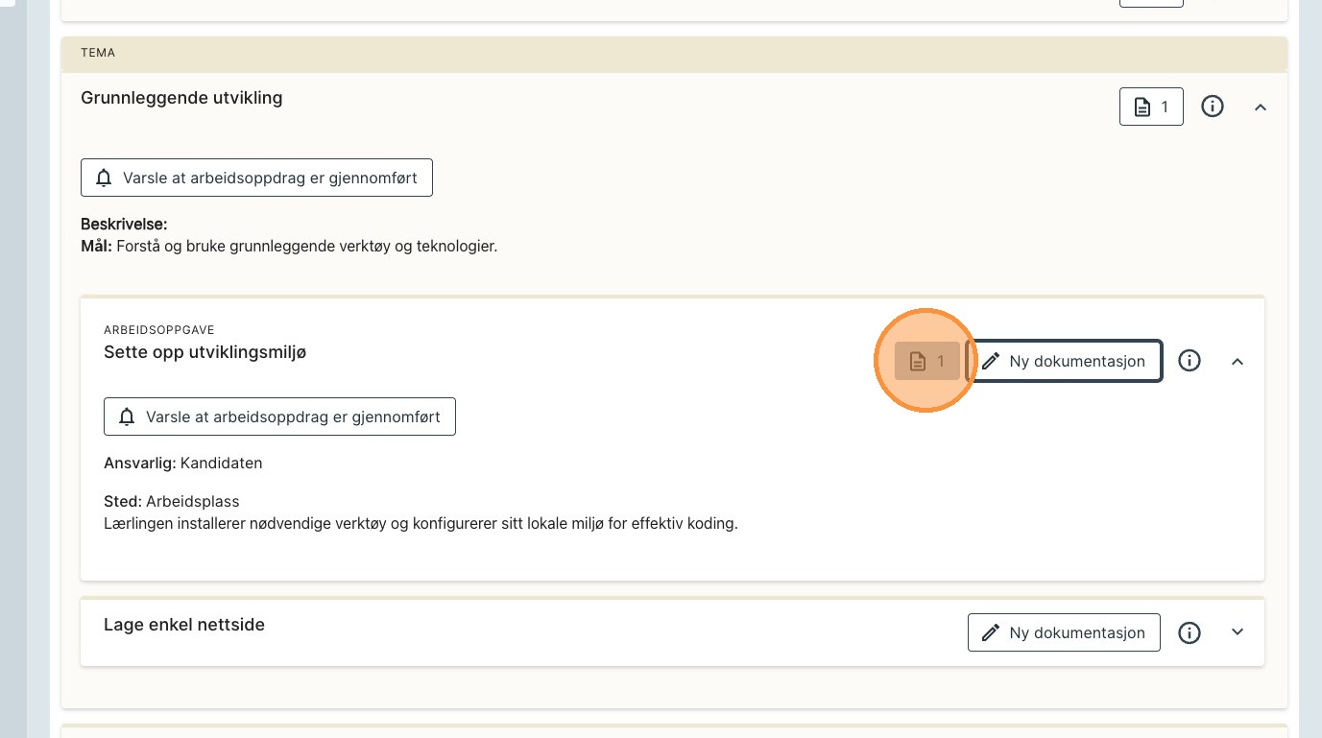The width and height of the screenshot is (1322, 738).
Task: Show info for Lage enkel nettside task
Action: [1190, 632]
